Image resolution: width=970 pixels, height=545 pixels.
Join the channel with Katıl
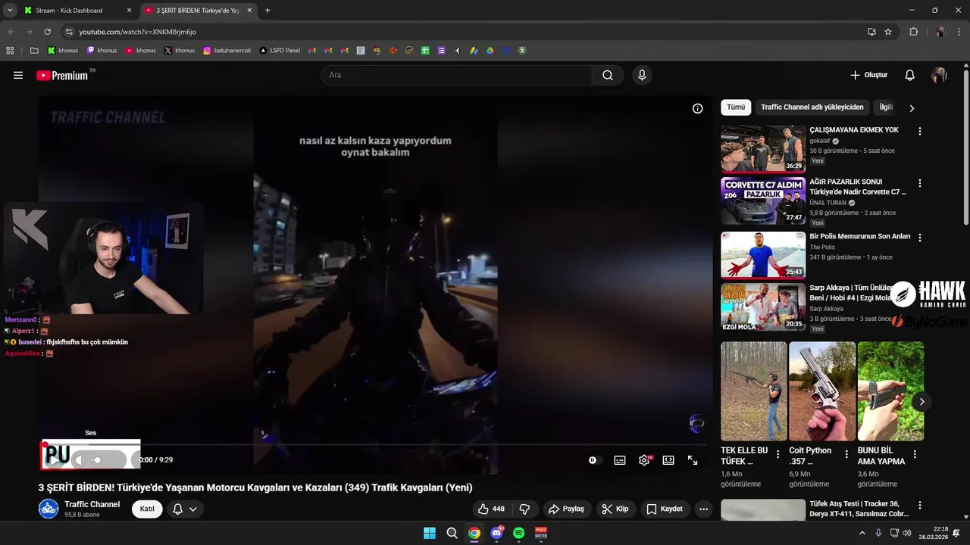point(147,509)
